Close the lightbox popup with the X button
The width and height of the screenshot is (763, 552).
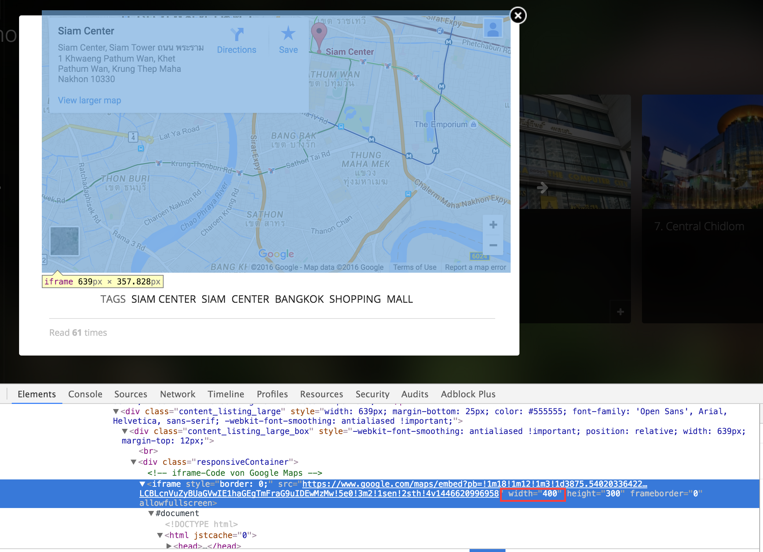pyautogui.click(x=518, y=15)
